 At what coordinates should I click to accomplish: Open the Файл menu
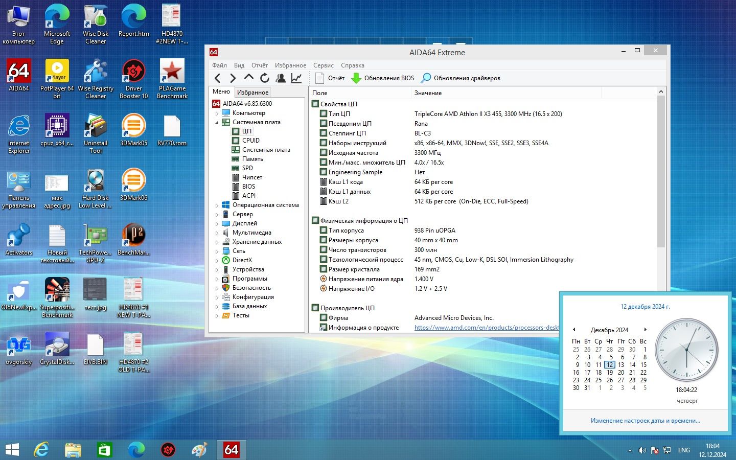220,65
